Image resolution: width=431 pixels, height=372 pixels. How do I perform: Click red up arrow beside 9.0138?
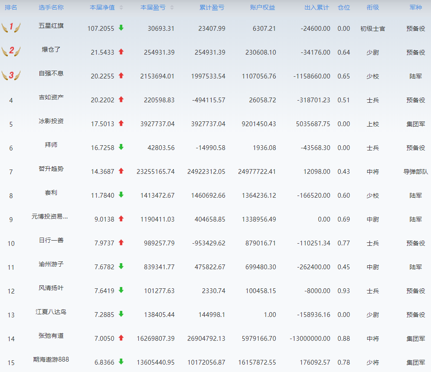click(x=121, y=219)
